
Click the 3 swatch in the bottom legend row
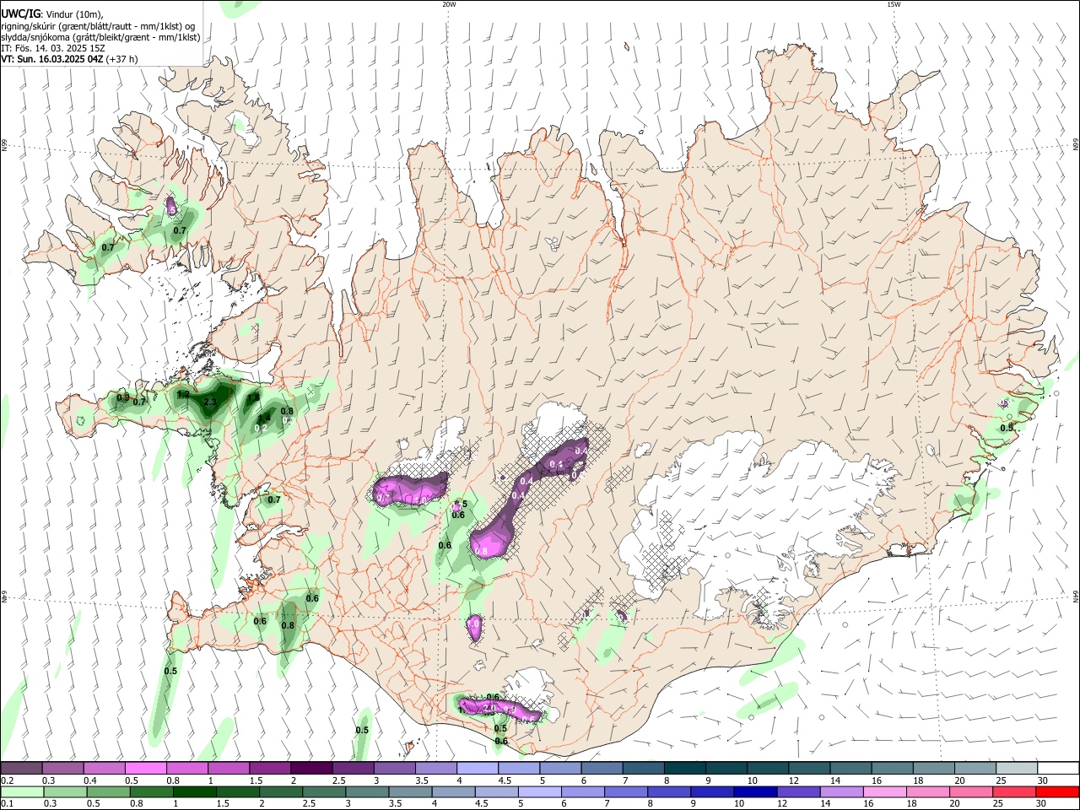[366, 791]
